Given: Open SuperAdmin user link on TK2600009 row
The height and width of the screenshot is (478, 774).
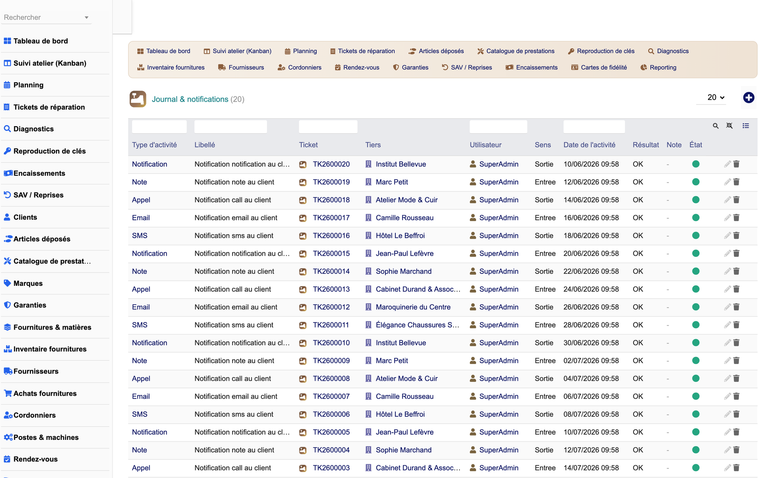Looking at the screenshot, I should click(499, 360).
